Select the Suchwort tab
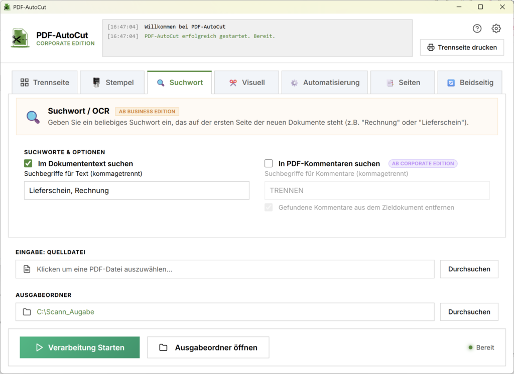 [180, 83]
